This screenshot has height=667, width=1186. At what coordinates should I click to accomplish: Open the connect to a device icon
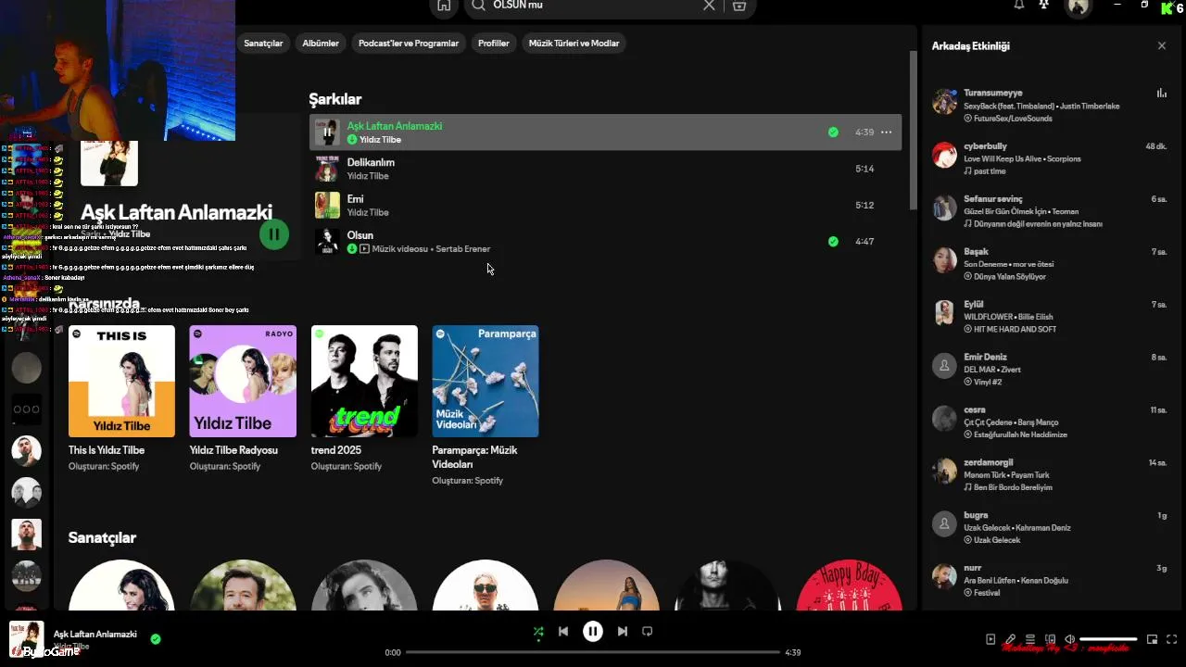(1050, 639)
